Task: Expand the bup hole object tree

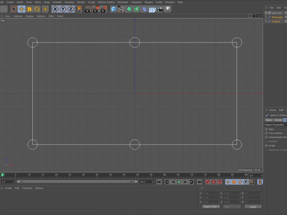Action: [266, 13]
